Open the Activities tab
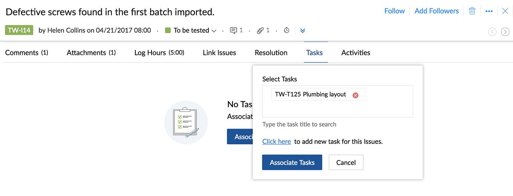The width and height of the screenshot is (513, 196). click(356, 53)
